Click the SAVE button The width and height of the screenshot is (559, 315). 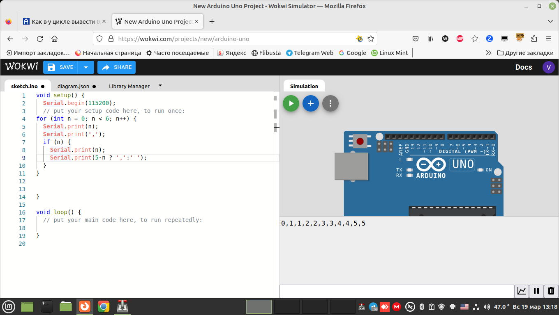point(60,67)
